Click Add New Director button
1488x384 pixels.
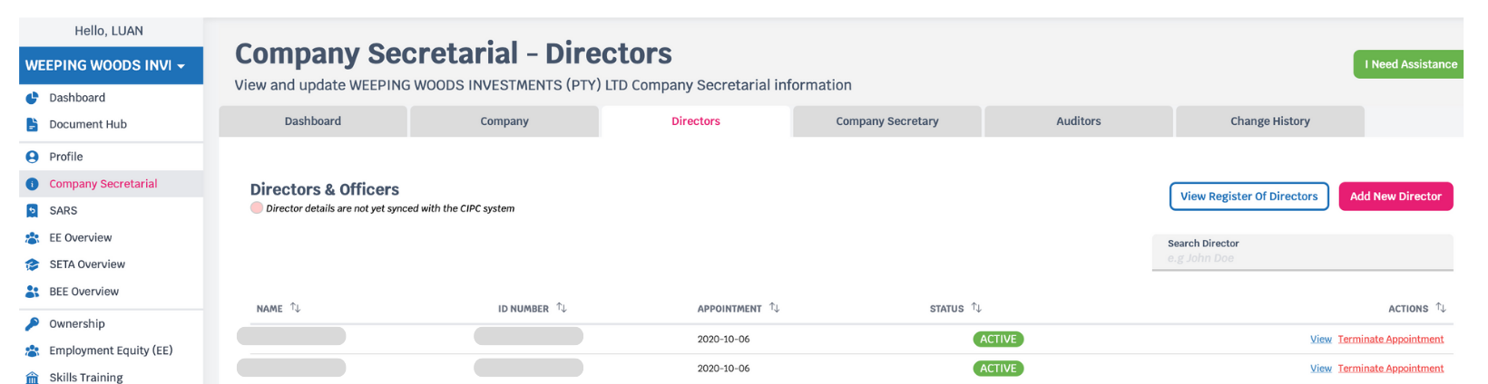pos(1395,197)
